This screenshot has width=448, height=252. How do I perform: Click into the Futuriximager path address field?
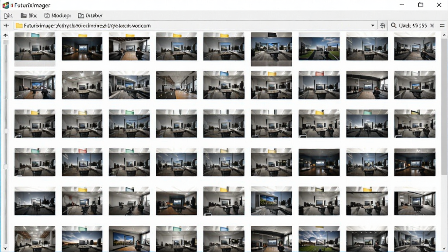[x=196, y=26]
